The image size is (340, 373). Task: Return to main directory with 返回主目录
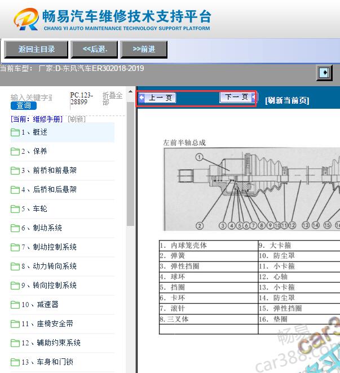coord(36,49)
